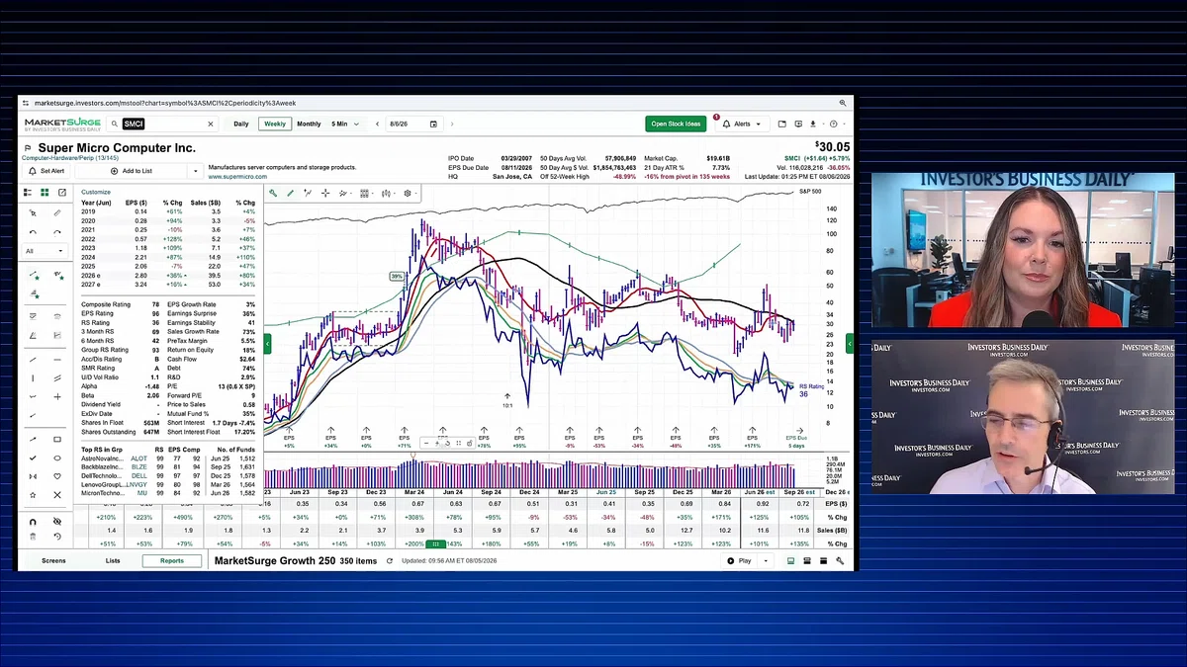Screen dimensions: 1187x667
Task: Click the trash delete drawings icon
Action: pyautogui.click(x=33, y=537)
